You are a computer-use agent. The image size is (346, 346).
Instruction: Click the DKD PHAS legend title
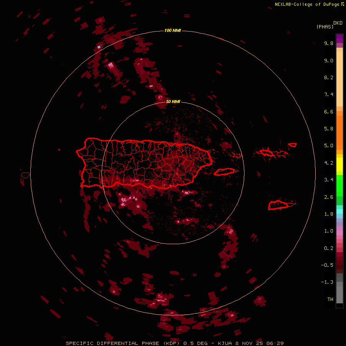(x=329, y=25)
